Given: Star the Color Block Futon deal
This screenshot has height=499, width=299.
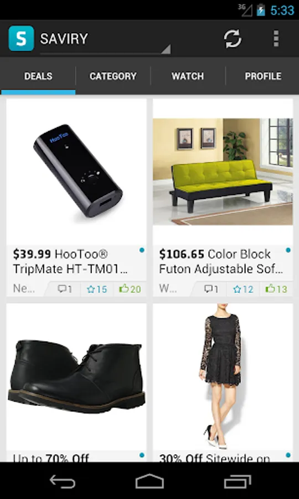Looking at the screenshot, I should pos(243,289).
